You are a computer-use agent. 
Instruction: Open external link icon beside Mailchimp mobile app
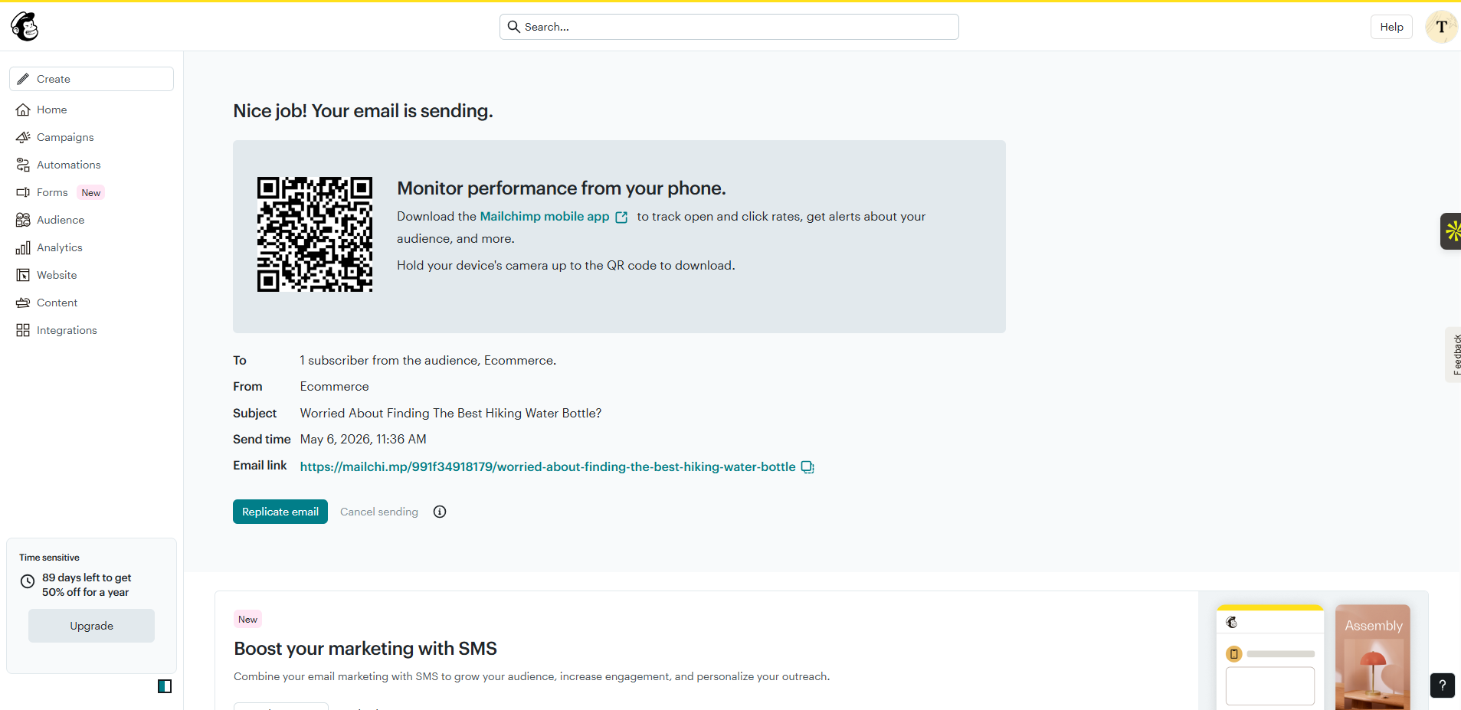[621, 218]
